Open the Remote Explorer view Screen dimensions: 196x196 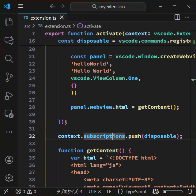(x=9, y=114)
